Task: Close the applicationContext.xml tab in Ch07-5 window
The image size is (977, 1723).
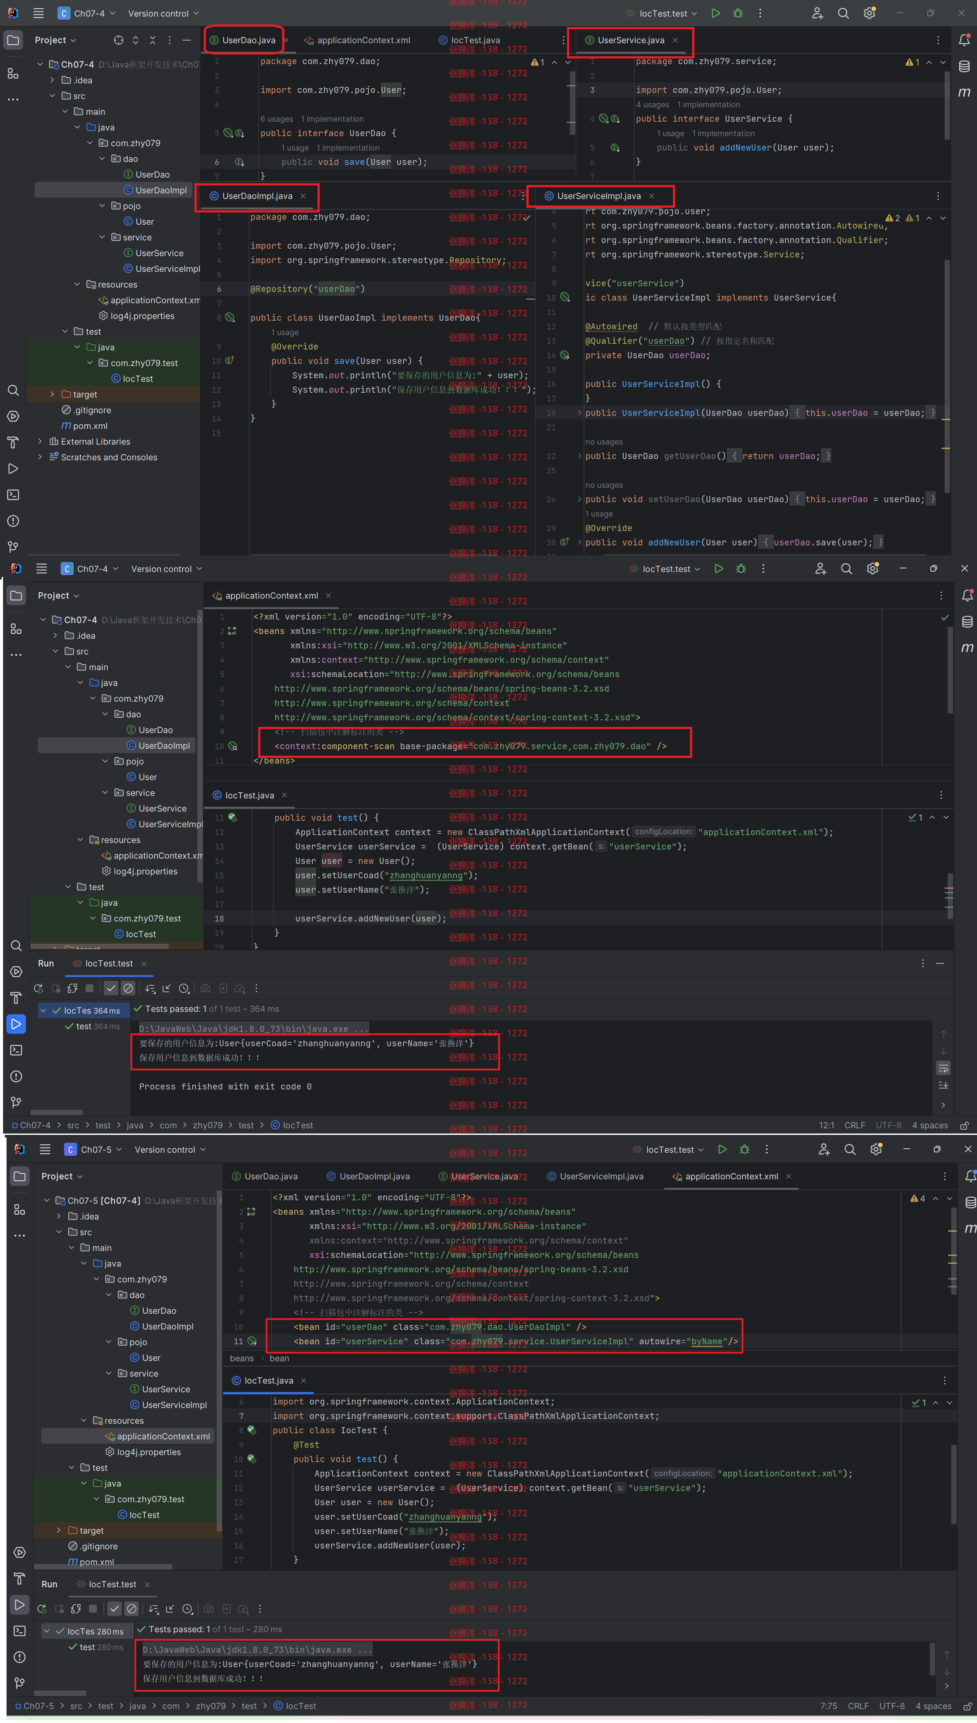Action: [789, 1176]
